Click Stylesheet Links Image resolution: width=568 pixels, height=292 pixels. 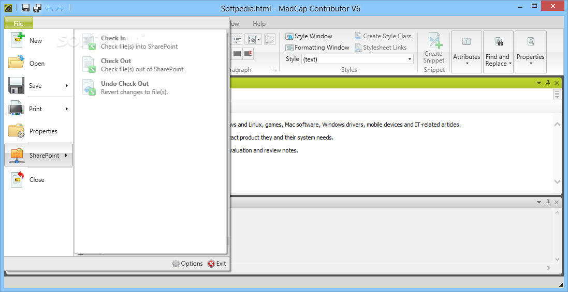(381, 48)
